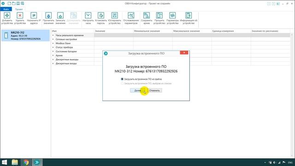Switch to the Проект tab

coord(19,9)
